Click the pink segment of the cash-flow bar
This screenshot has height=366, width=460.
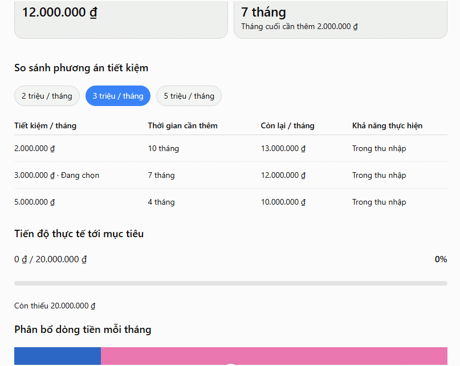pyautogui.click(x=274, y=356)
